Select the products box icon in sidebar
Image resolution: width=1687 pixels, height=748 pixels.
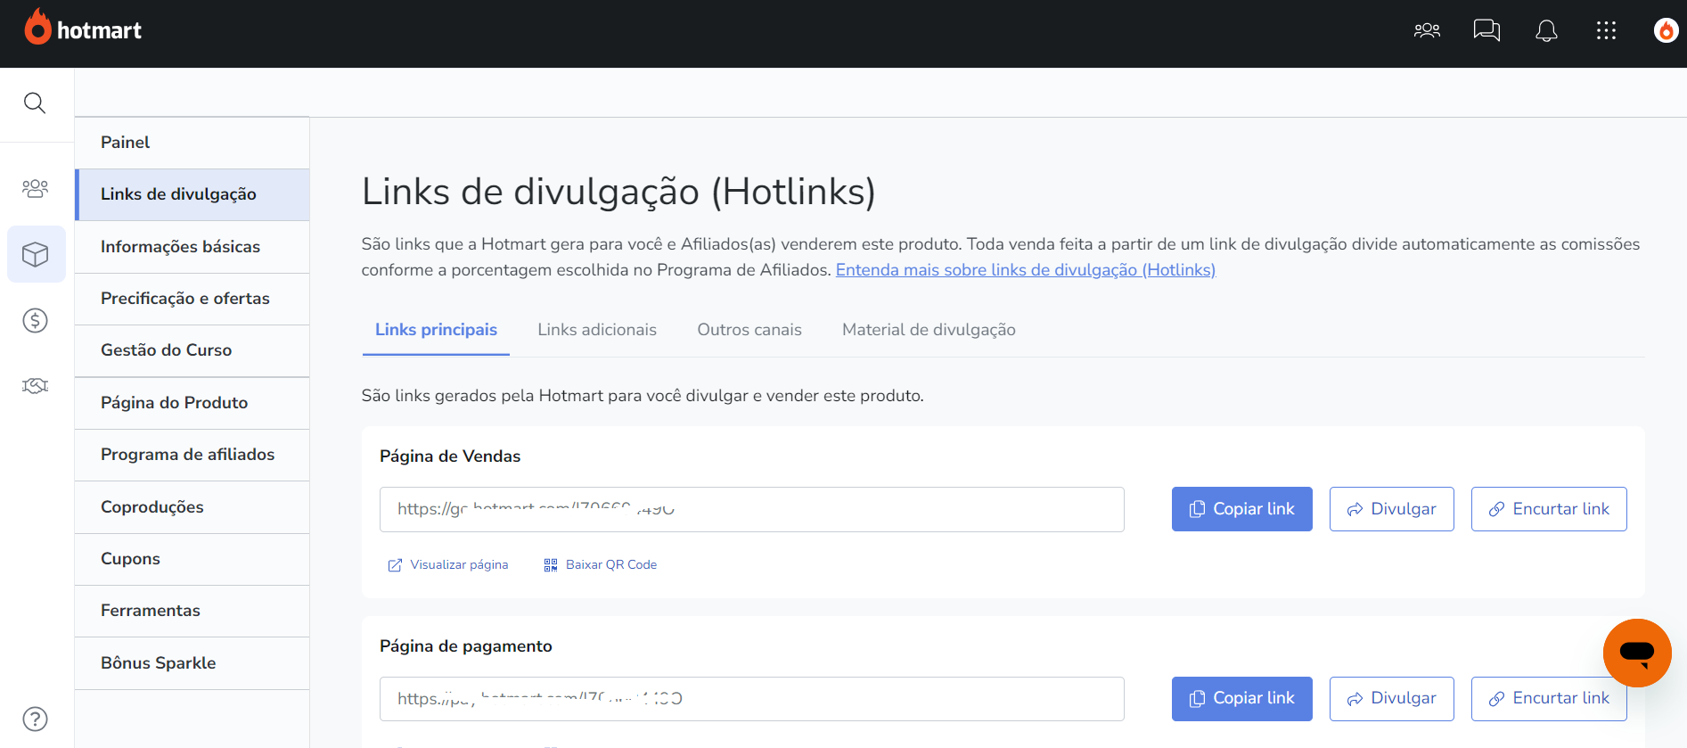(x=36, y=255)
